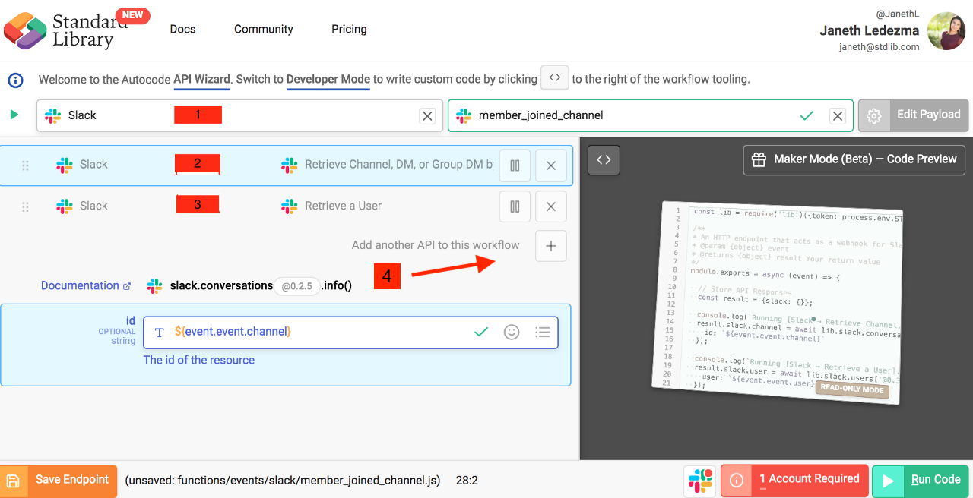Remove the Retrieve Channel workflow step
This screenshot has width=973, height=498.
551,165
